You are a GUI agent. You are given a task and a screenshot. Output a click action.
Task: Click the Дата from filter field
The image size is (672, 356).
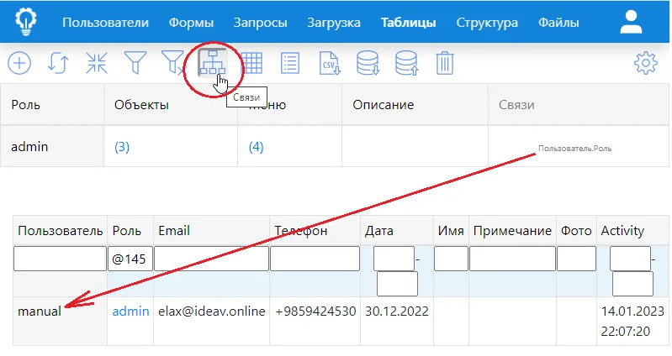(x=394, y=259)
